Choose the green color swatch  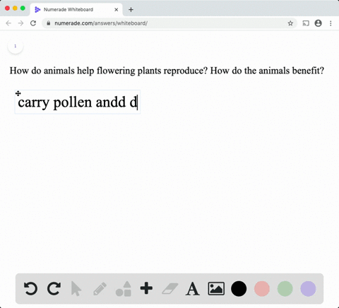click(285, 288)
